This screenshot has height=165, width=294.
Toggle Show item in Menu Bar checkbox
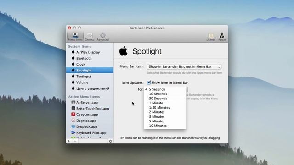(x=149, y=82)
